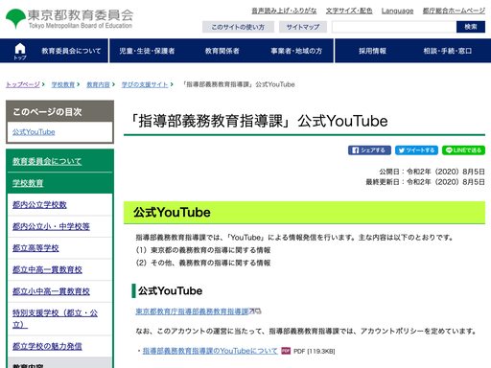Open the 相談・手続・窓口 navigation menu

pos(448,51)
